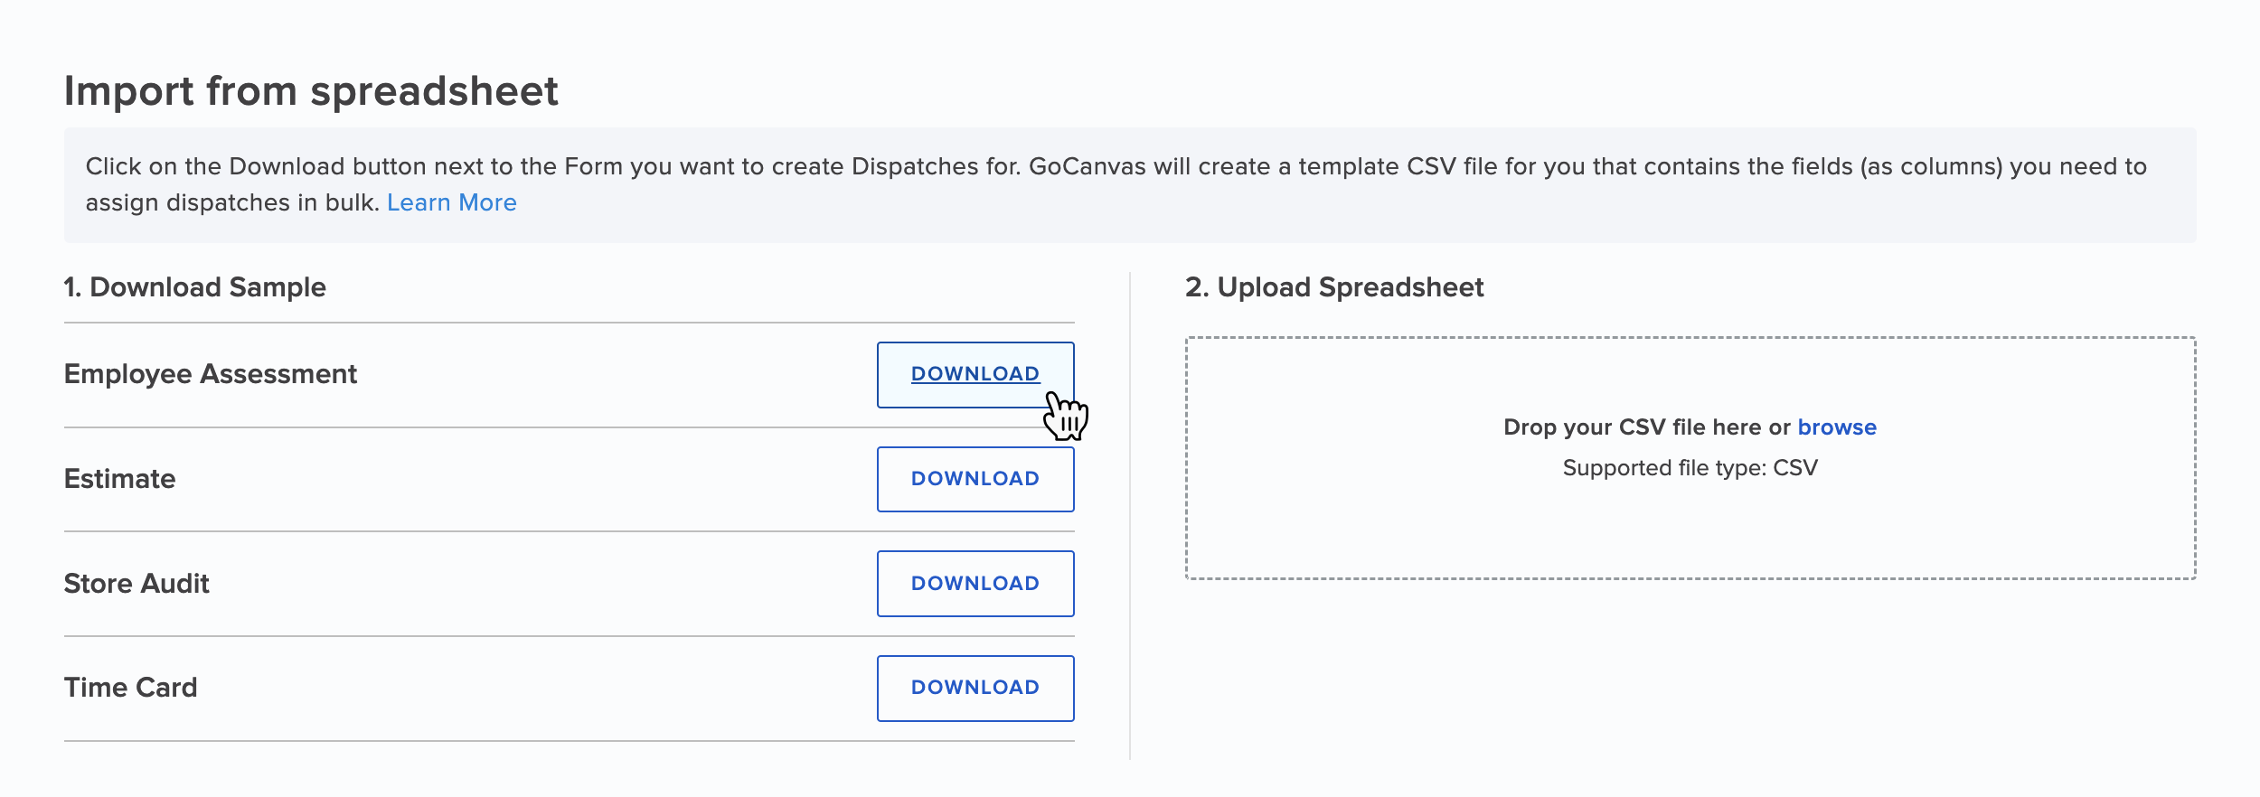Select the Estimate row label
Image resolution: width=2260 pixels, height=797 pixels.
tap(118, 478)
